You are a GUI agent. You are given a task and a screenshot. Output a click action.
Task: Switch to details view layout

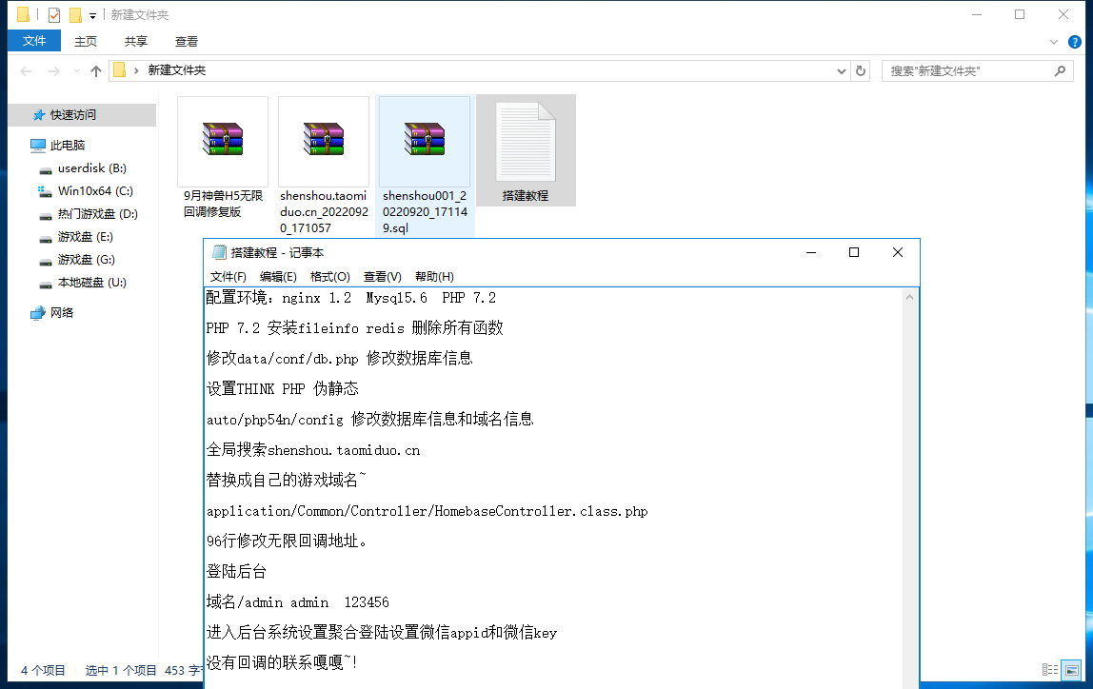1050,670
